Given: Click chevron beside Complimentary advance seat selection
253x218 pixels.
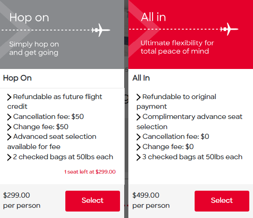Looking at the screenshot, I should pyautogui.click(x=139, y=117).
